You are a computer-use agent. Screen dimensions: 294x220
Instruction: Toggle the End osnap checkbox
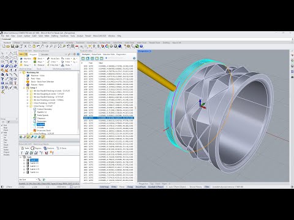click(x=2, y=125)
